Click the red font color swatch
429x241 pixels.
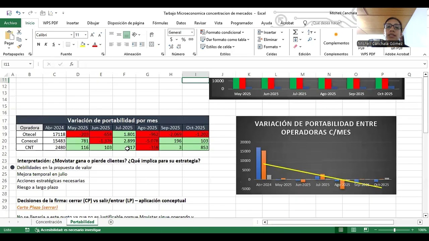click(95, 45)
